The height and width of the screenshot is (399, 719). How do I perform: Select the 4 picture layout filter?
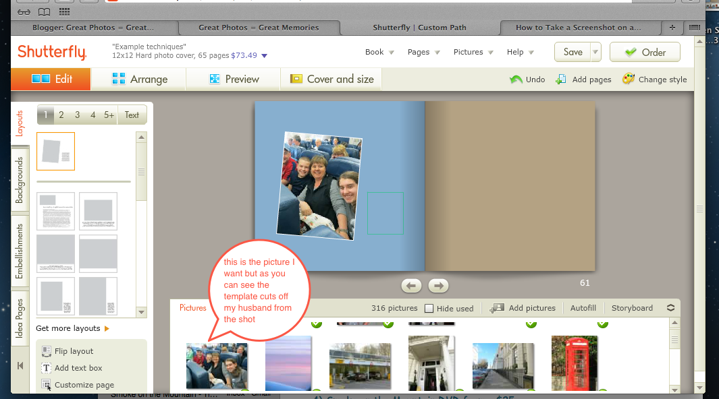(93, 115)
